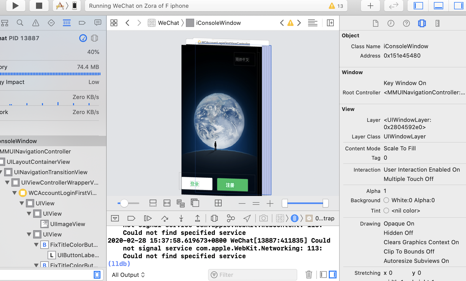Adjust the layer spacing slider knob
This screenshot has height=281, width=466.
pos(124,203)
